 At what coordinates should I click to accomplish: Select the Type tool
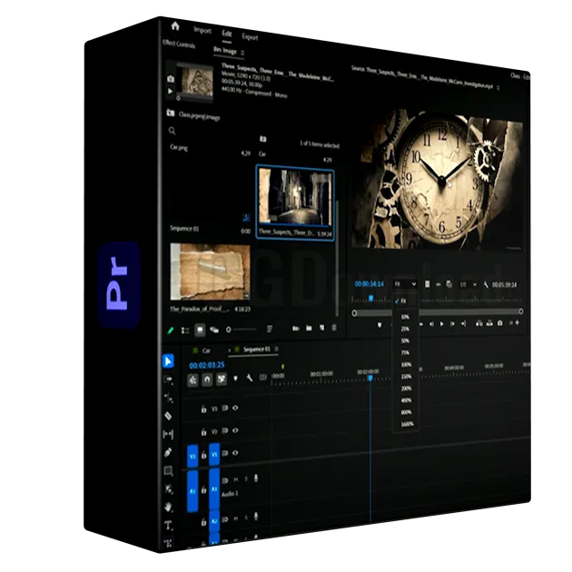(168, 526)
